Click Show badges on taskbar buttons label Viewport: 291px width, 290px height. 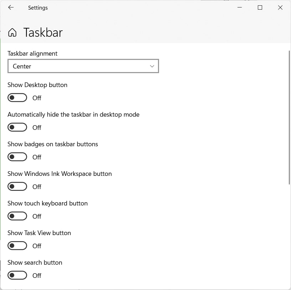pyautogui.click(x=53, y=144)
